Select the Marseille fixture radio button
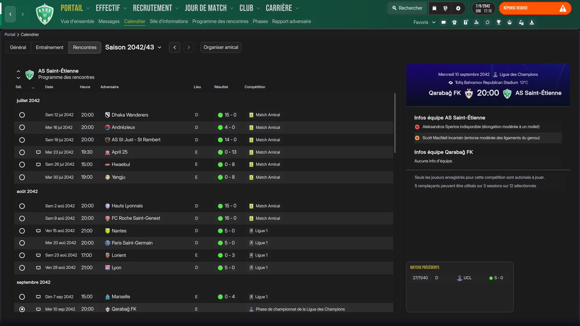 click(22, 297)
